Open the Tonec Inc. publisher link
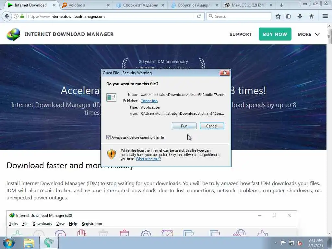The height and width of the screenshot is (249, 332). pyautogui.click(x=149, y=101)
